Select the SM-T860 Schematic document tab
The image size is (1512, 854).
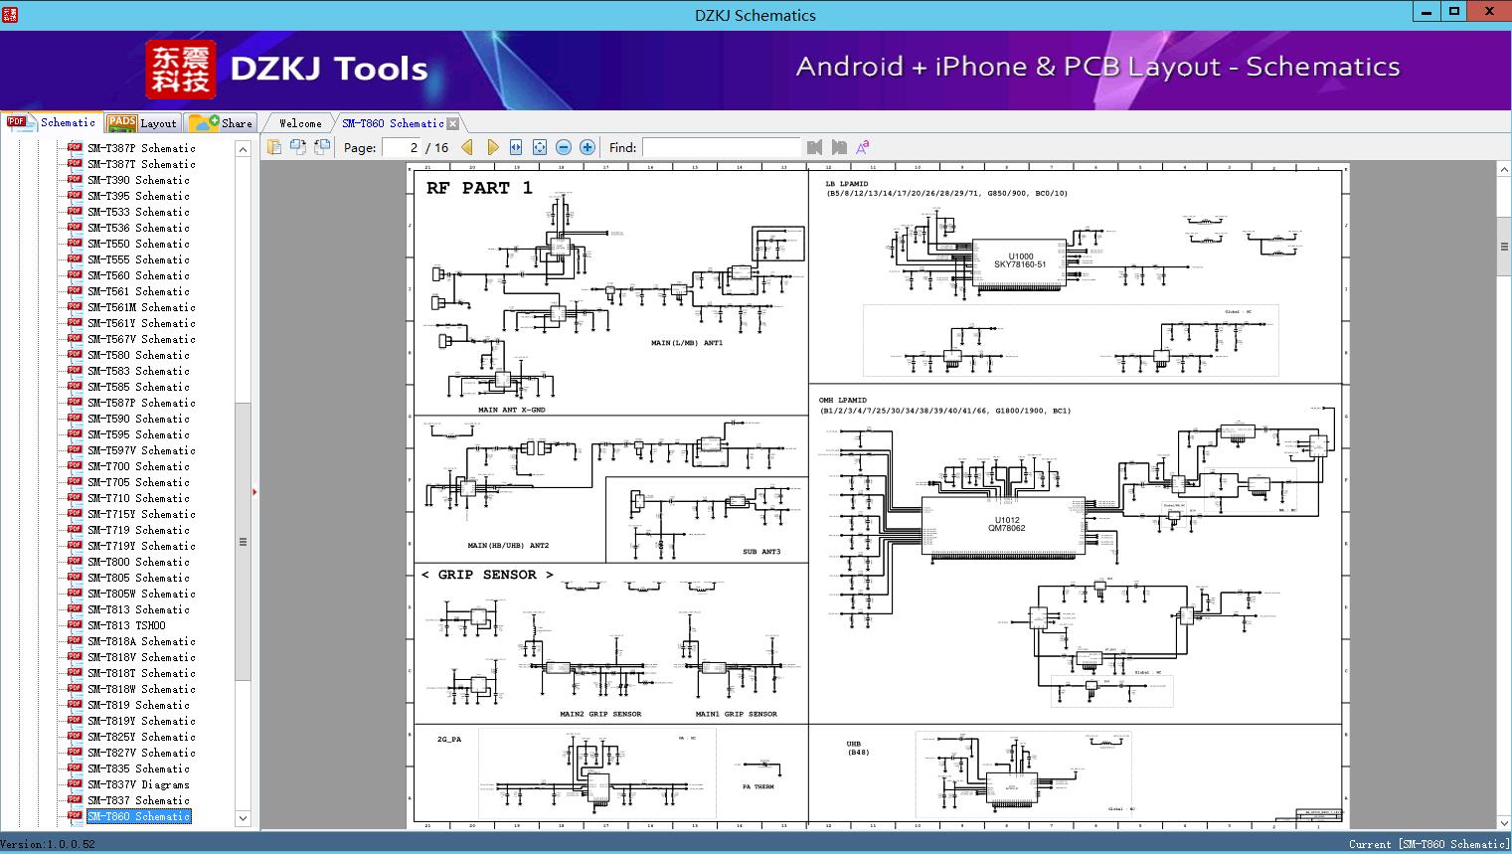pyautogui.click(x=393, y=123)
